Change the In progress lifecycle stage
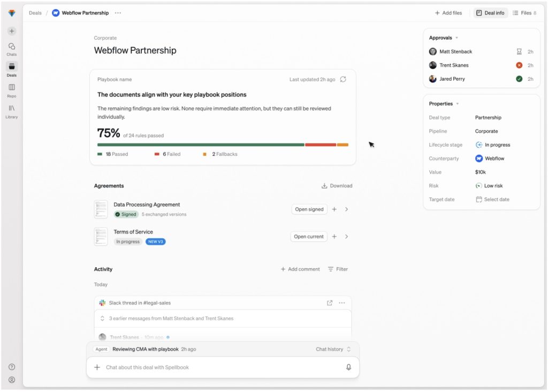This screenshot has height=392, width=548. click(493, 145)
